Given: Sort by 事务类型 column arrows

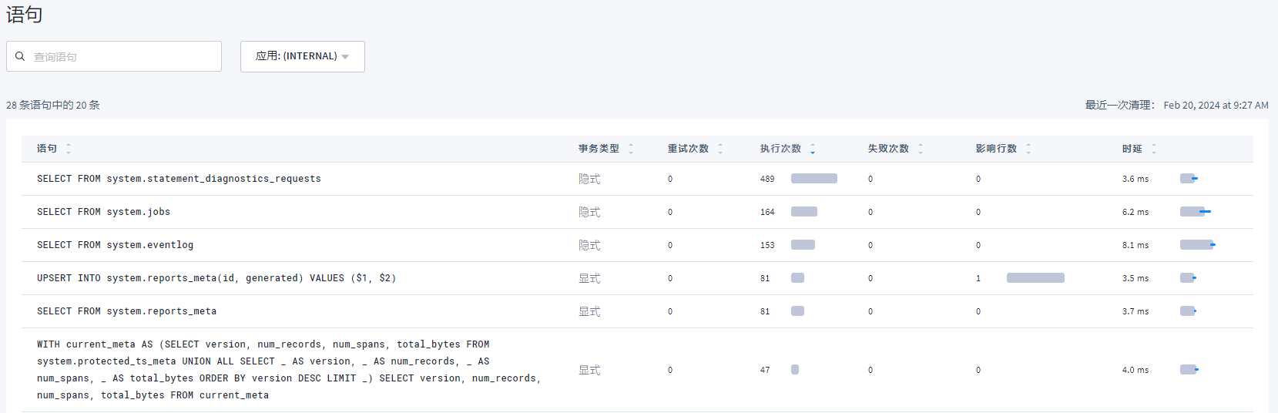Looking at the screenshot, I should coord(631,149).
